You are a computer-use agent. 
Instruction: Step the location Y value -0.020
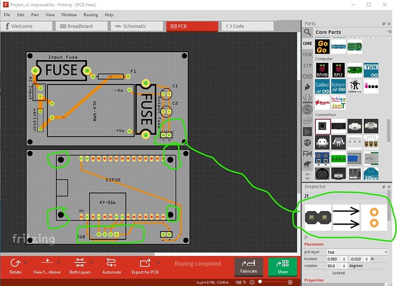point(366,259)
